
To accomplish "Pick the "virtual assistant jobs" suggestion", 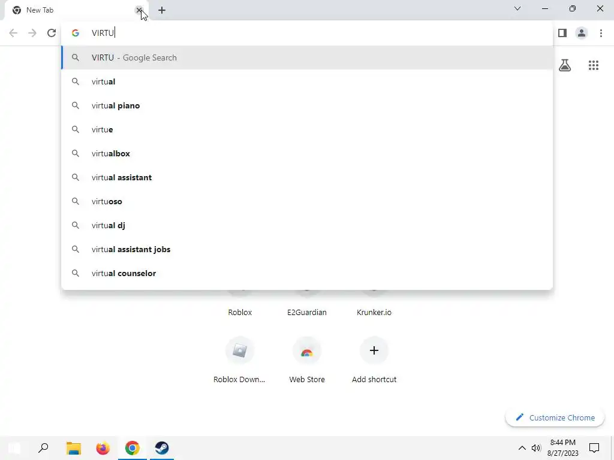I will tap(307, 249).
